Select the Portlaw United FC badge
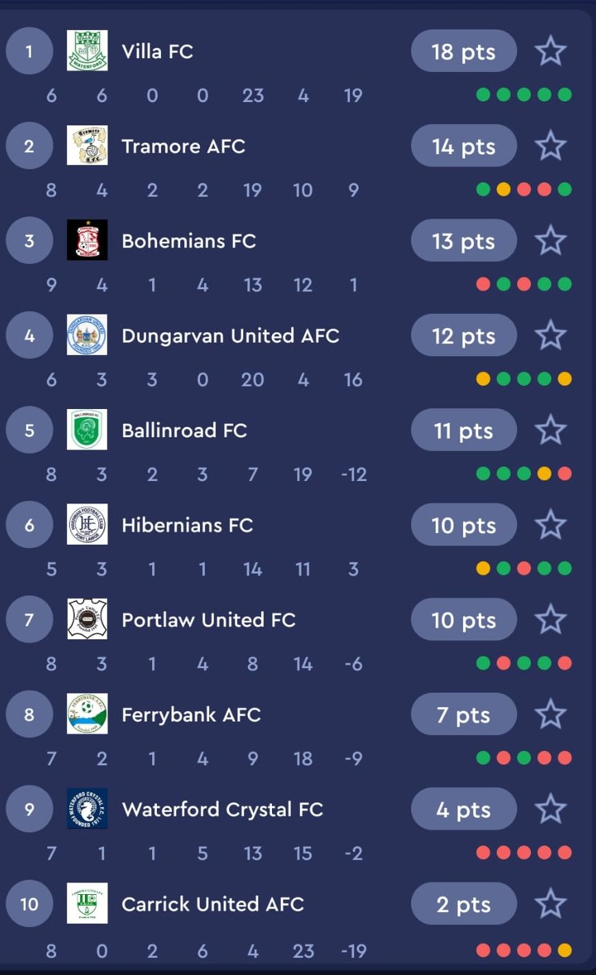Viewport: 596px width, 975px height. 87,619
